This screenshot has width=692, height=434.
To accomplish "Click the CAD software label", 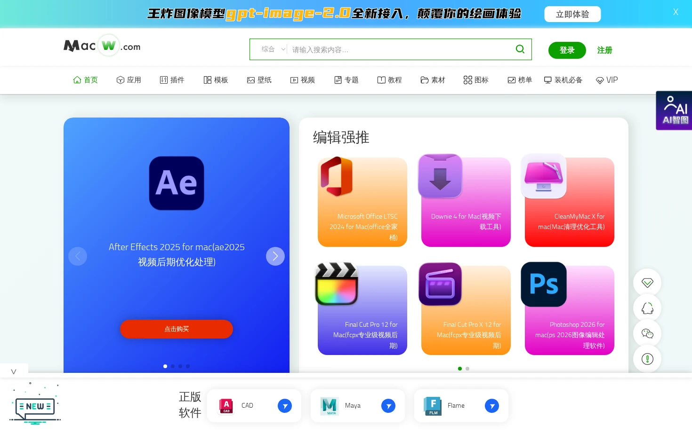I will pyautogui.click(x=247, y=406).
